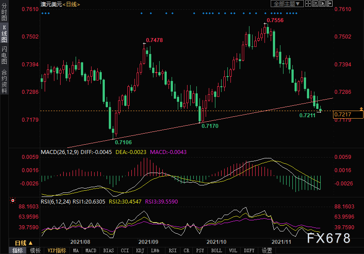Open the 全部主题 dropdown
Image resolution: width=364 pixels, height=254 pixels.
(287, 4)
